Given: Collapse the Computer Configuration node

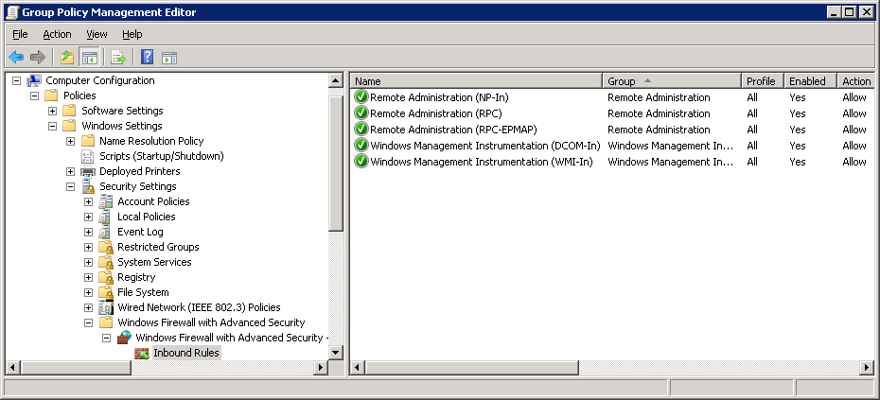Looking at the screenshot, I should [x=16, y=80].
